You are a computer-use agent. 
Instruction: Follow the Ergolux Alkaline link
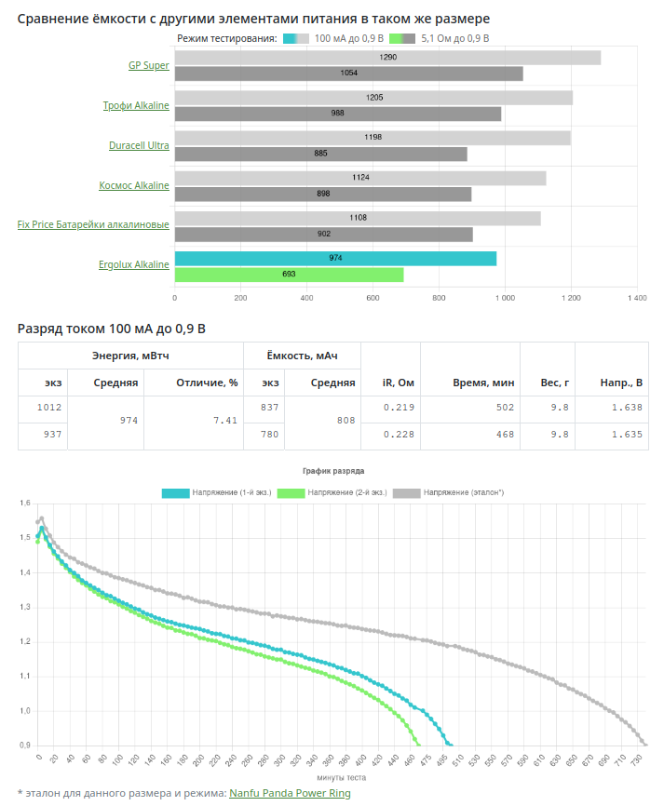tap(134, 265)
